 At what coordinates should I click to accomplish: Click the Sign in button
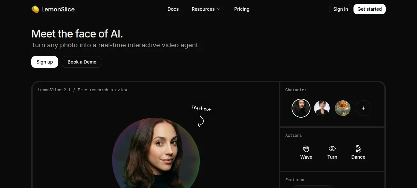[x=340, y=9]
